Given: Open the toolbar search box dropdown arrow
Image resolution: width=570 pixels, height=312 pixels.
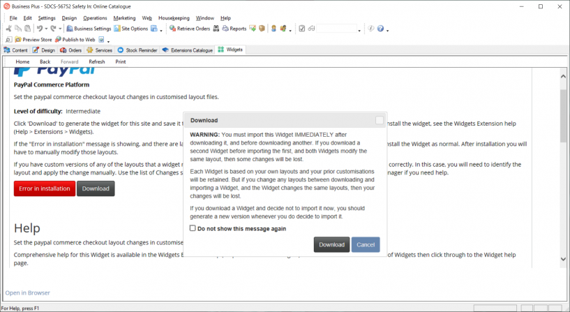Looking at the screenshot, I should pos(359,29).
